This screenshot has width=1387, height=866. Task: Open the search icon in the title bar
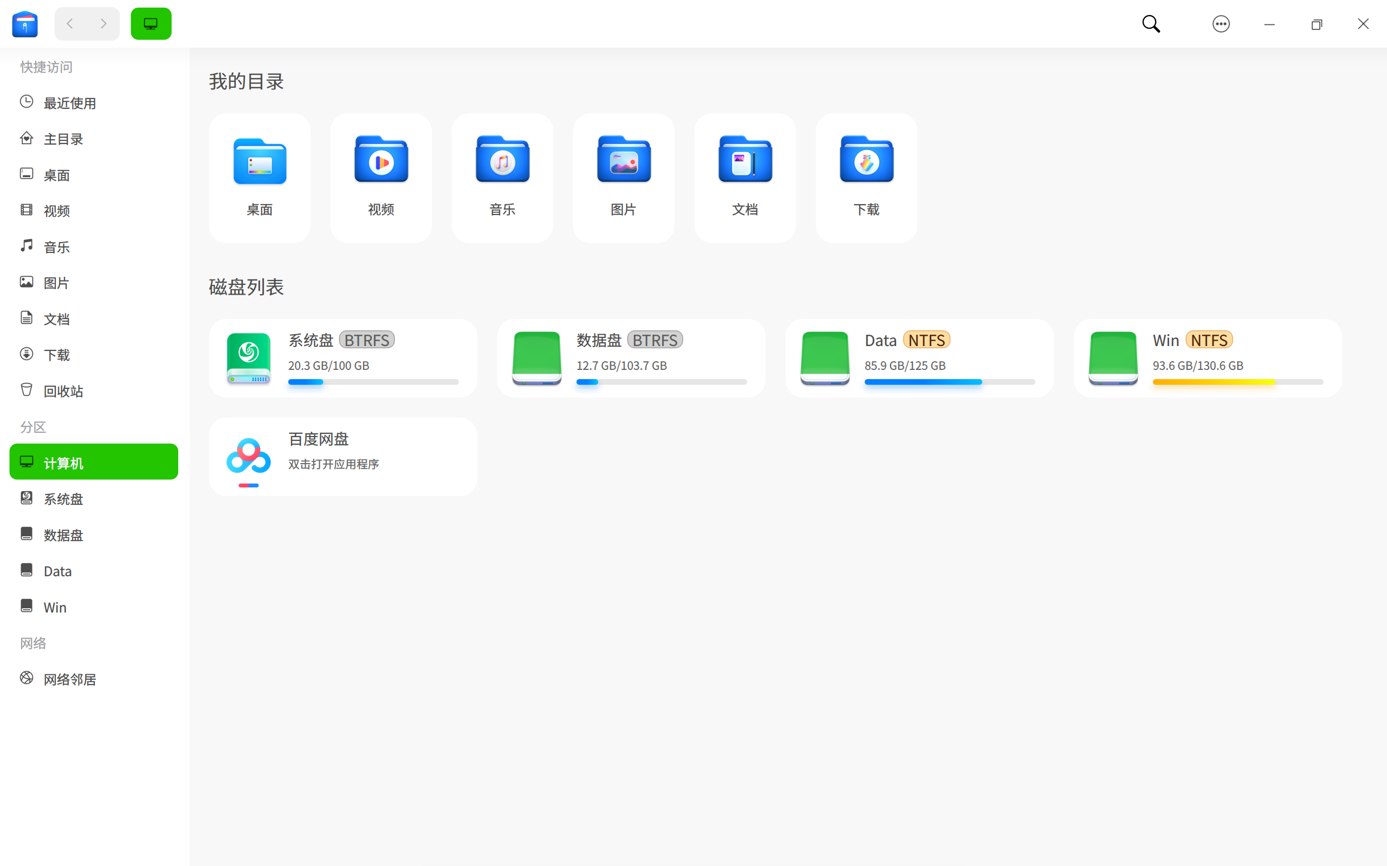(x=1151, y=23)
